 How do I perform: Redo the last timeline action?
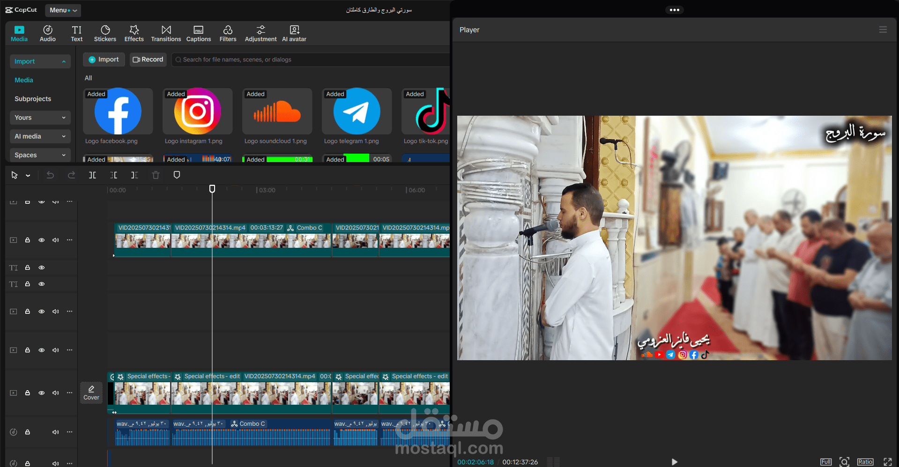[71, 175]
